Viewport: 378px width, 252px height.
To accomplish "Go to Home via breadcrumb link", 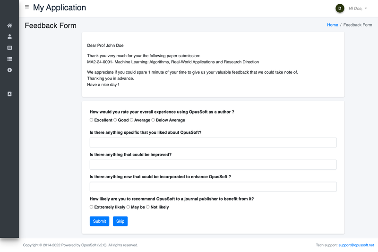I will pos(333,25).
